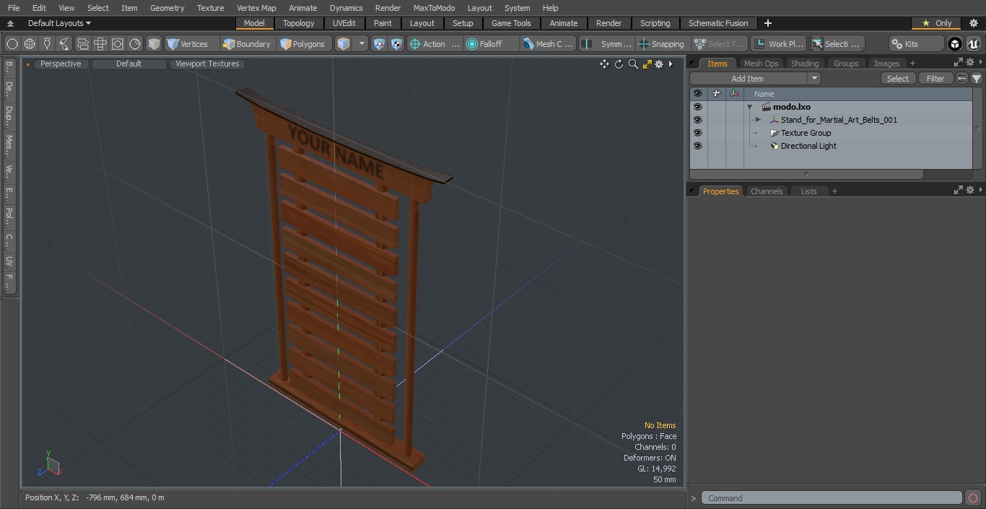
Task: Click the Default viewport style button
Action: [x=129, y=64]
